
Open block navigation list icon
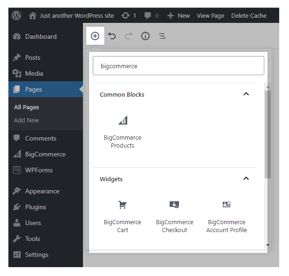coord(162,36)
